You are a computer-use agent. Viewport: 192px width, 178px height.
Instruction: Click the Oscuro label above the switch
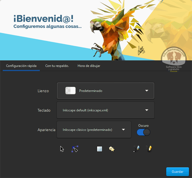click(x=143, y=126)
